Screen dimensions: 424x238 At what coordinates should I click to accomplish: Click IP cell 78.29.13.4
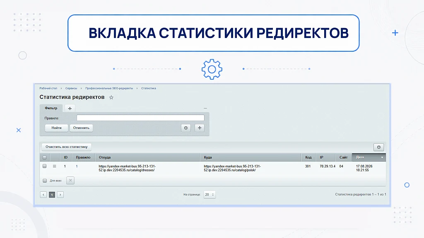pyautogui.click(x=328, y=167)
